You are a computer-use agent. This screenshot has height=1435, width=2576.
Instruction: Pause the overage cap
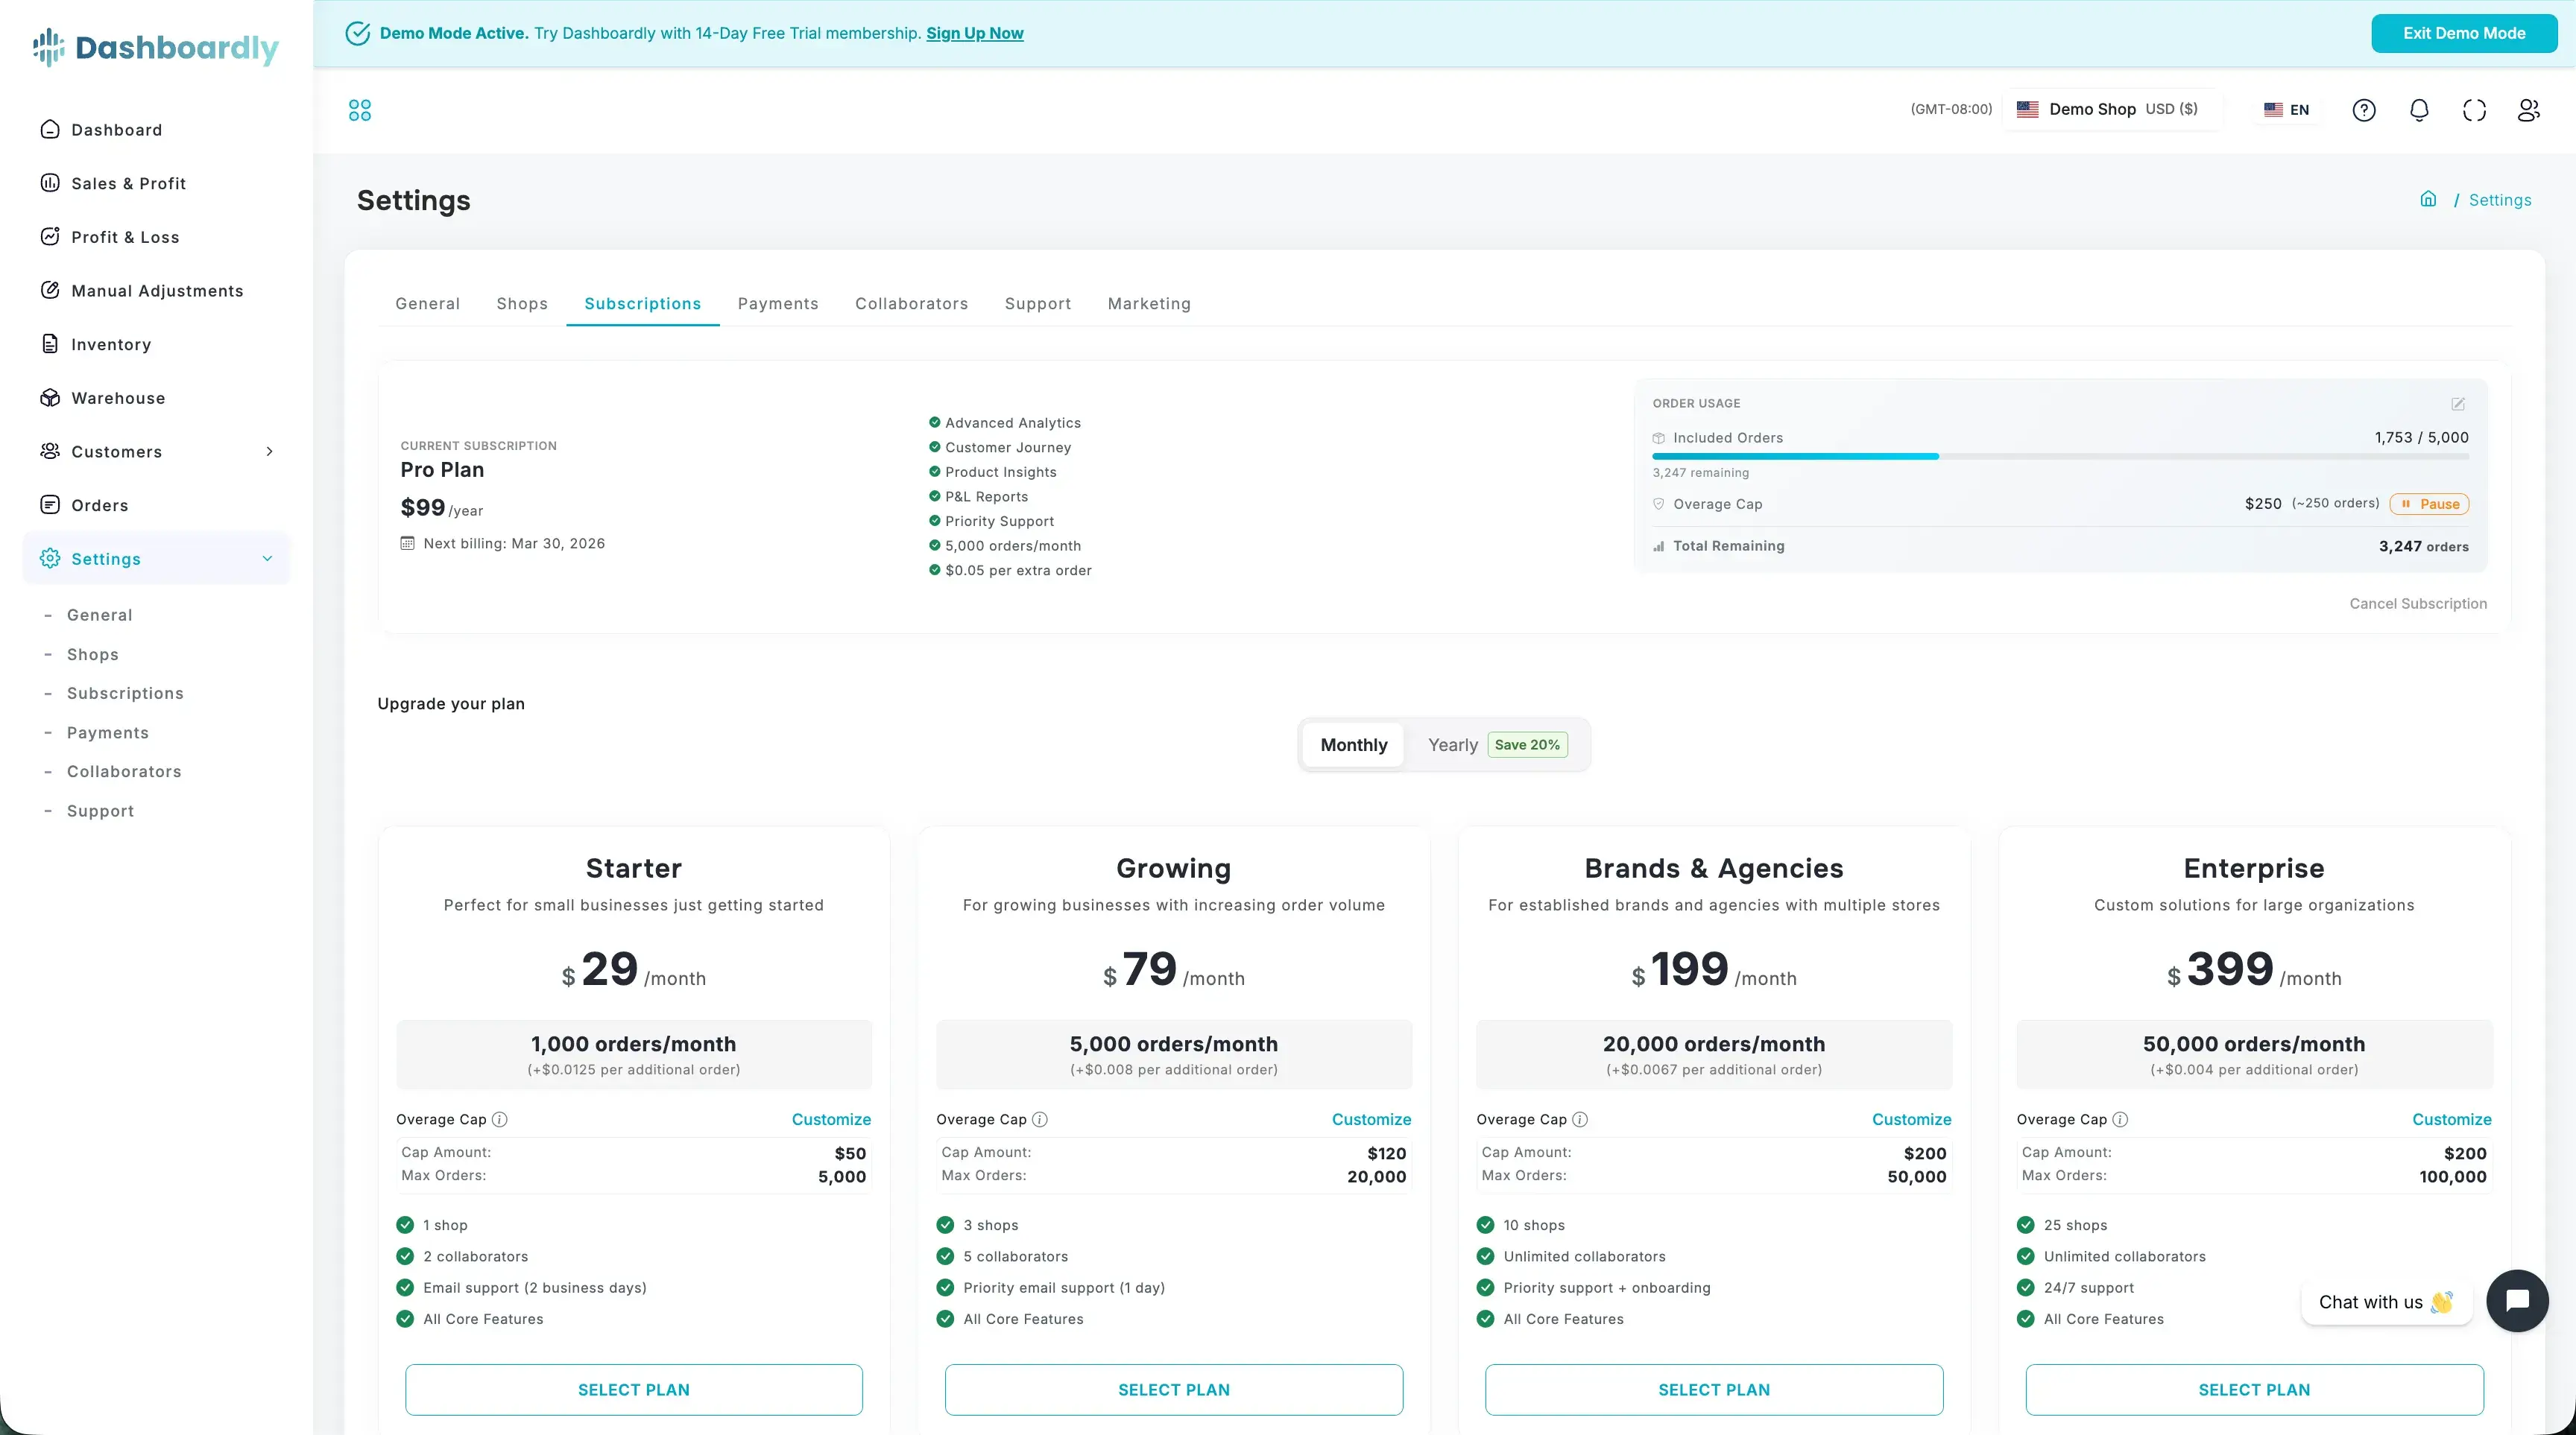click(2429, 504)
